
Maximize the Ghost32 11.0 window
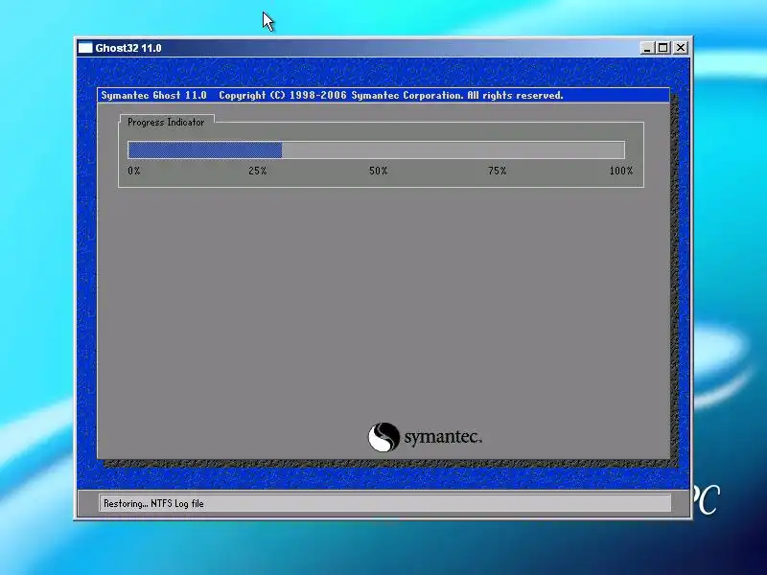tap(663, 48)
